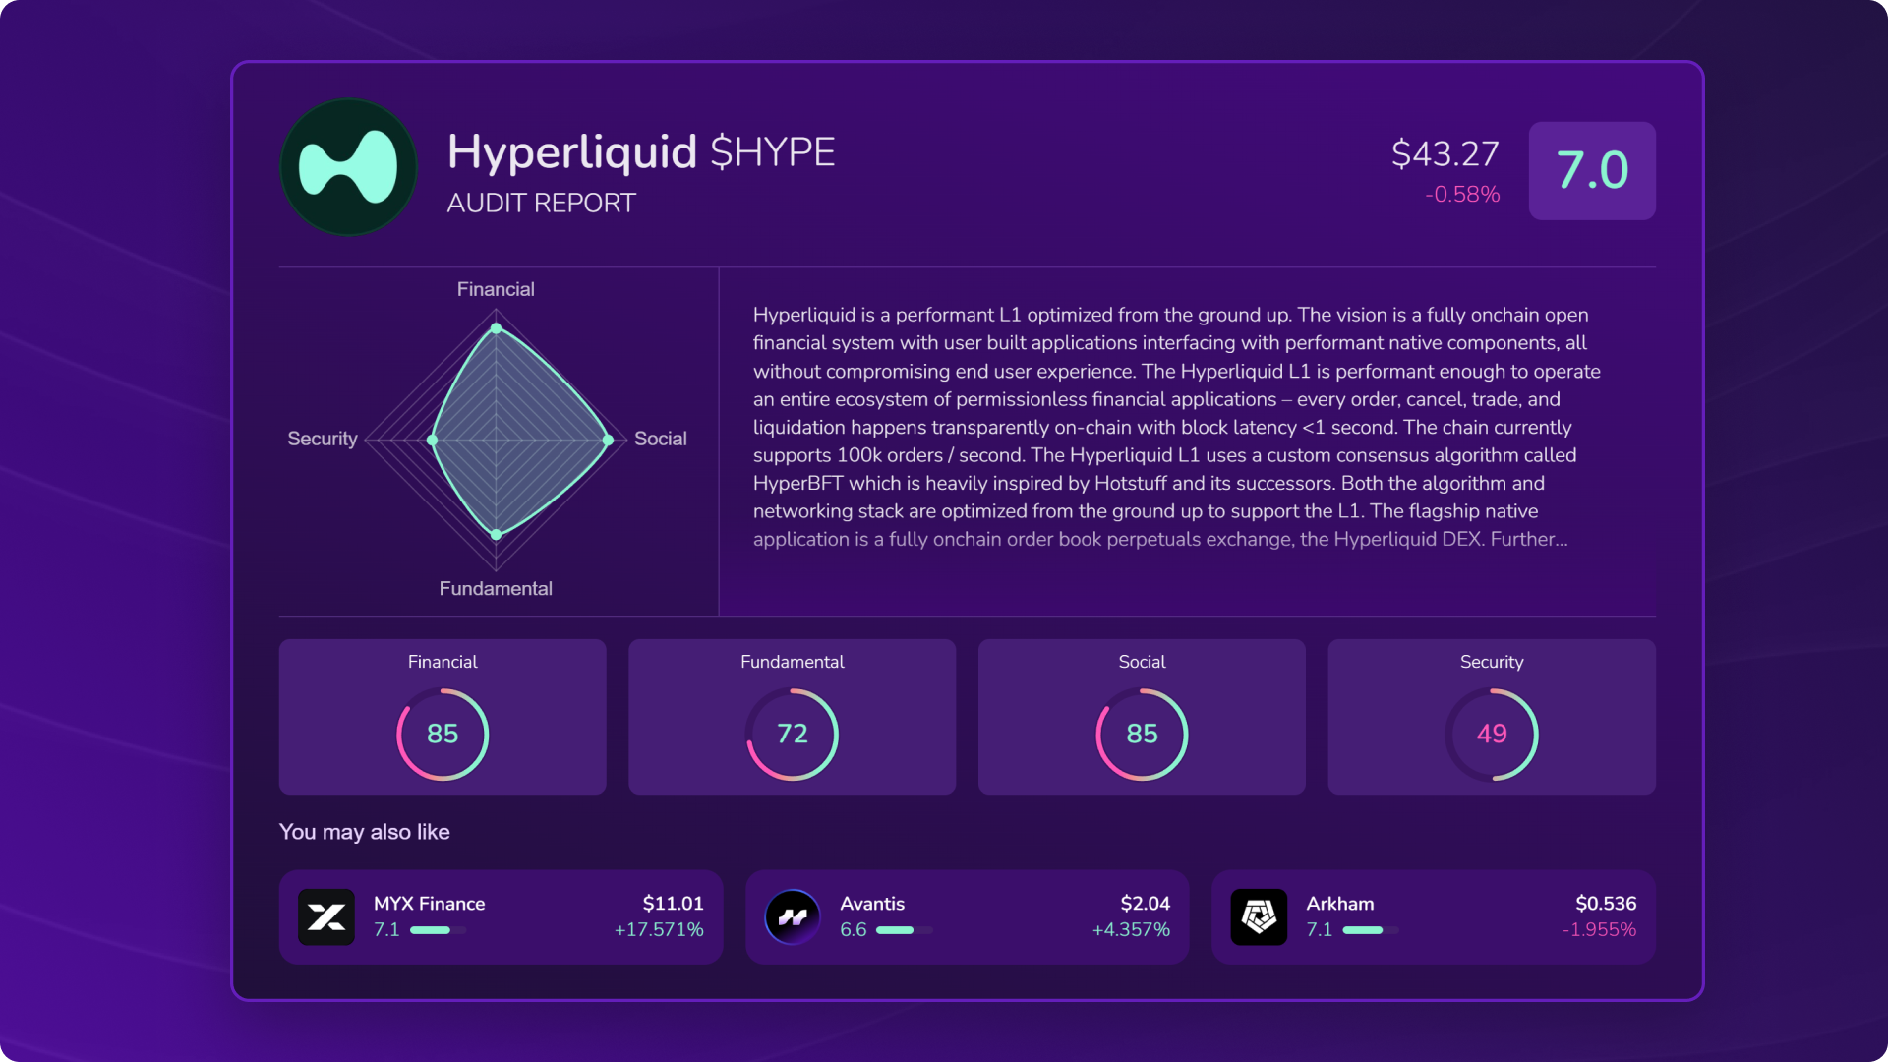The height and width of the screenshot is (1062, 1888).
Task: Click the Arkham 7.1 score bar
Action: pyautogui.click(x=1371, y=930)
